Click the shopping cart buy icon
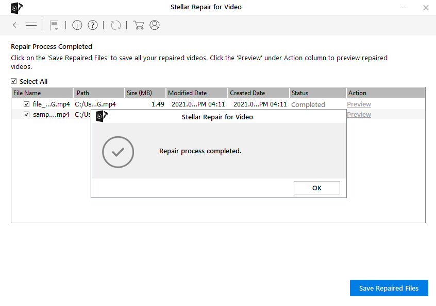This screenshot has width=436, height=306. pos(139,25)
